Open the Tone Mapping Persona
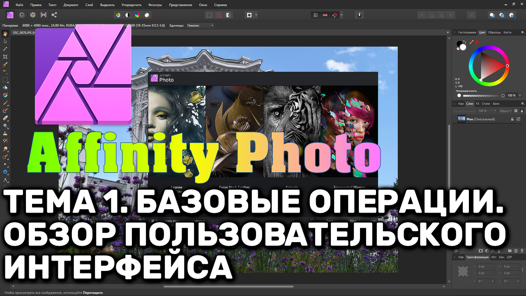Screen dimensions: 526x296 click(x=44, y=15)
